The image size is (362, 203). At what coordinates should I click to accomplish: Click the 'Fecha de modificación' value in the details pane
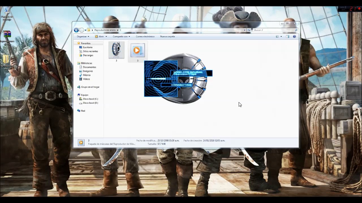point(168,140)
